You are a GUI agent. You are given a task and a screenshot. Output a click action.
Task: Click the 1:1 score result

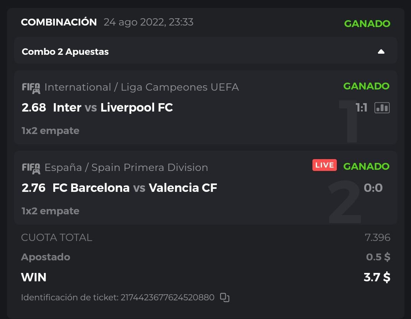[x=362, y=108]
